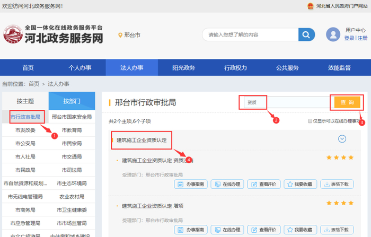Select 市司法局 department

[x=72, y=170]
